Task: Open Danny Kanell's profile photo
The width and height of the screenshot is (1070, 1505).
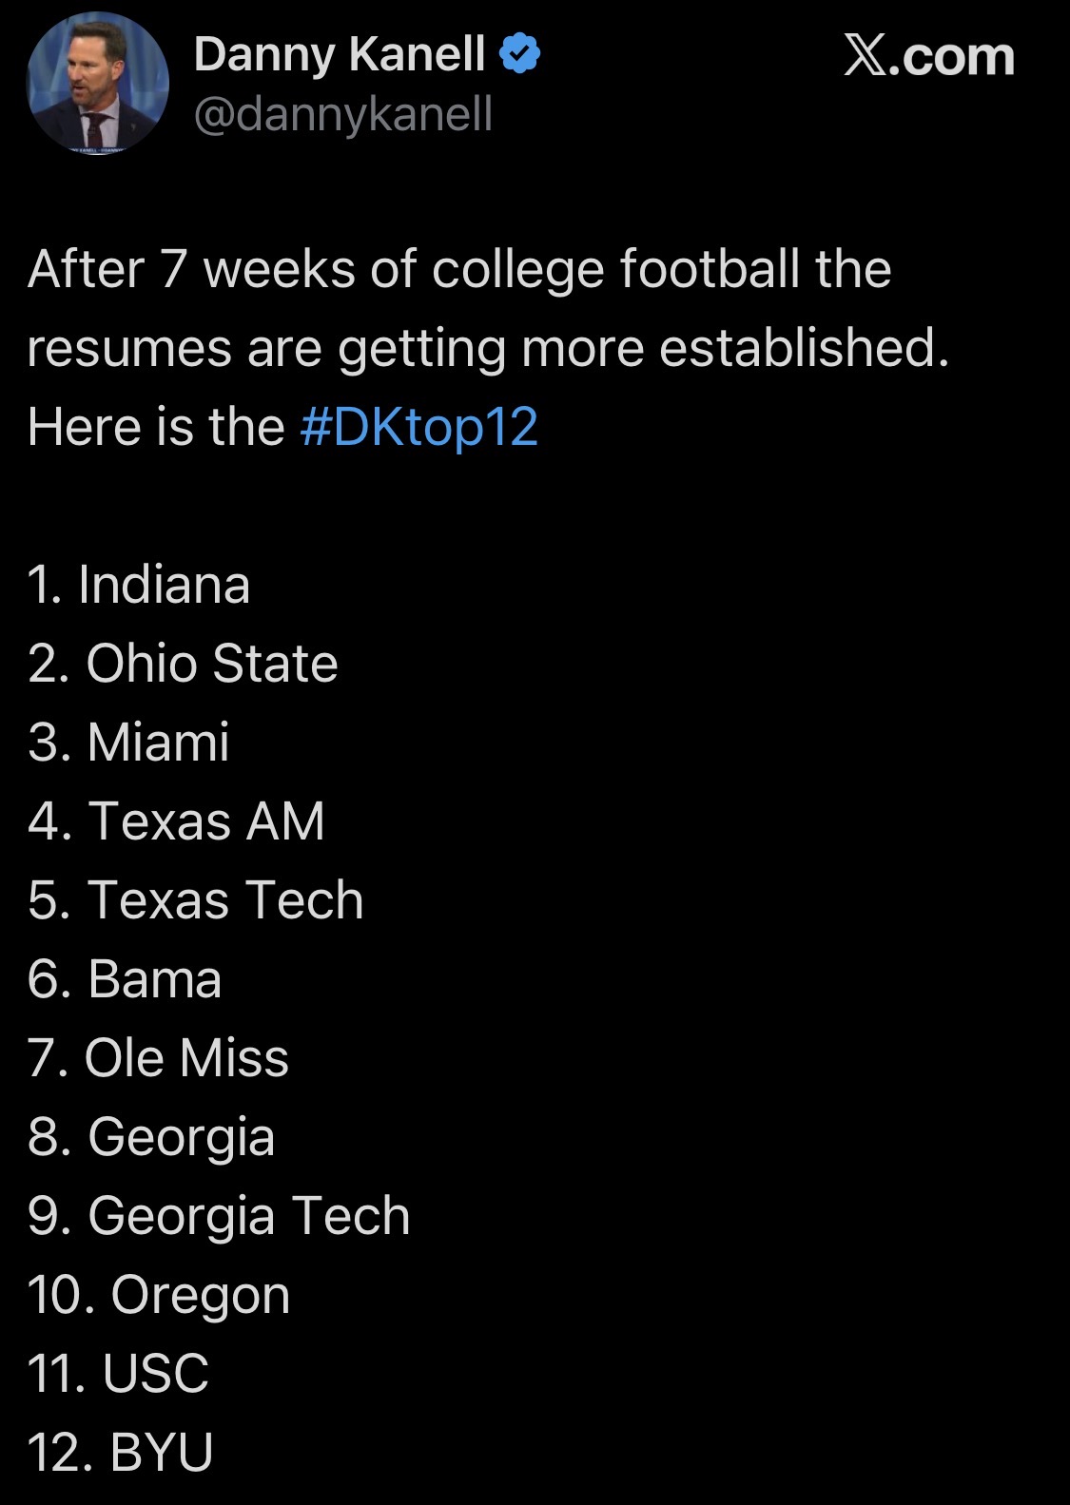Action: point(97,84)
